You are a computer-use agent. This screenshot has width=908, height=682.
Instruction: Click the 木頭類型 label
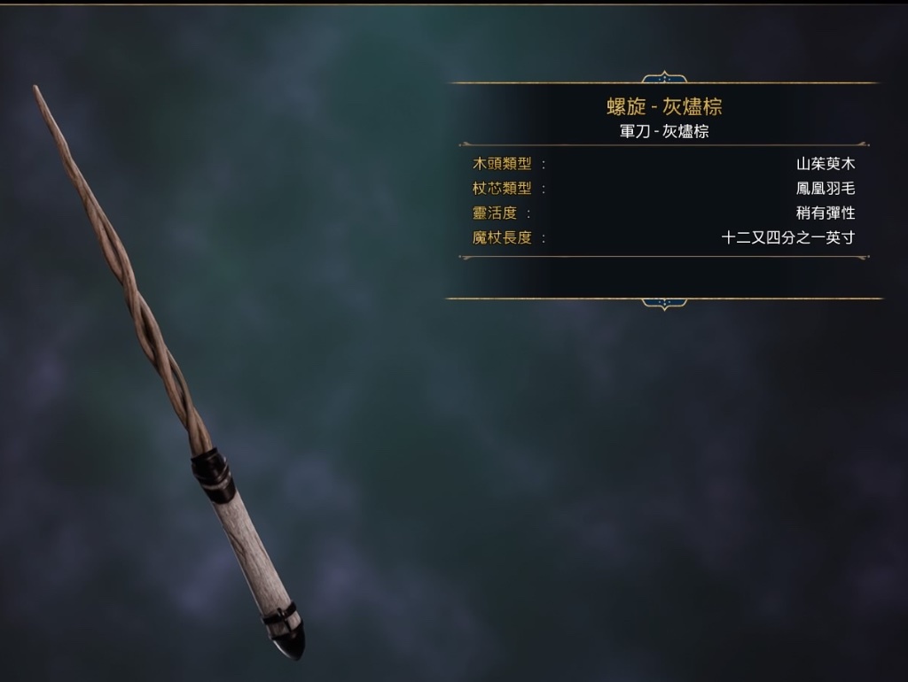tap(502, 164)
